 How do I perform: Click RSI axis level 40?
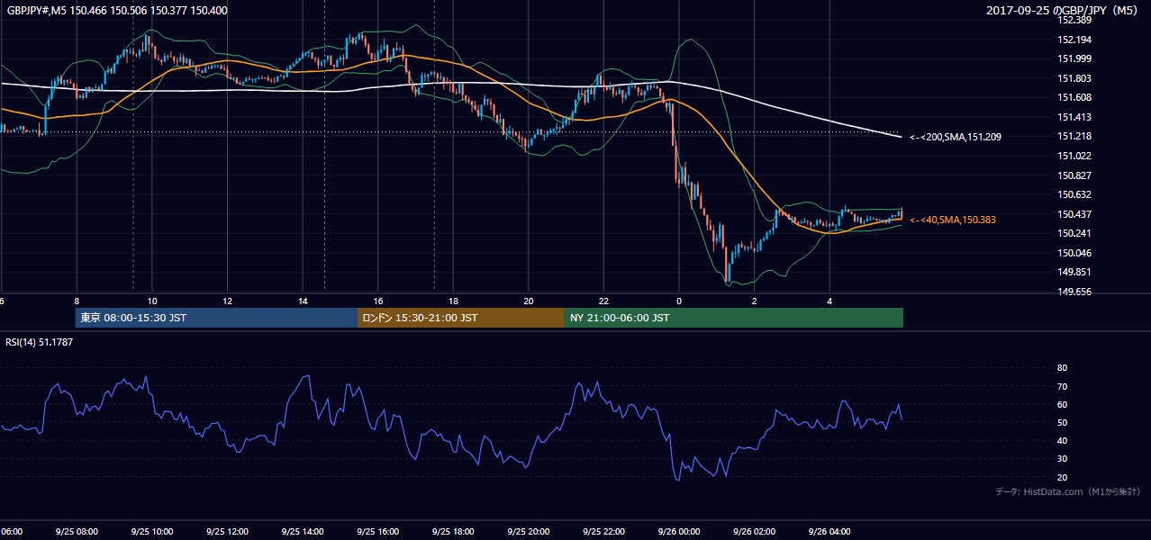(1062, 440)
